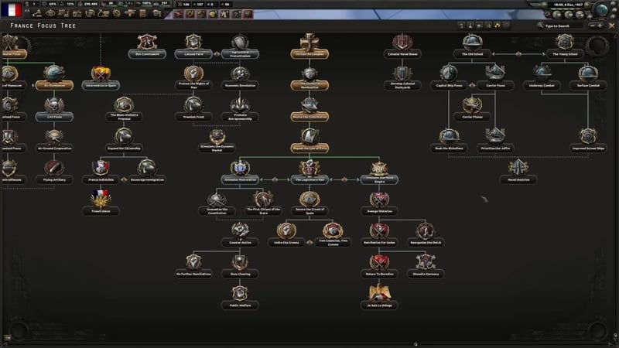The image size is (619, 348).
Task: Choose the Carrier Planes focus
Action: point(472,109)
